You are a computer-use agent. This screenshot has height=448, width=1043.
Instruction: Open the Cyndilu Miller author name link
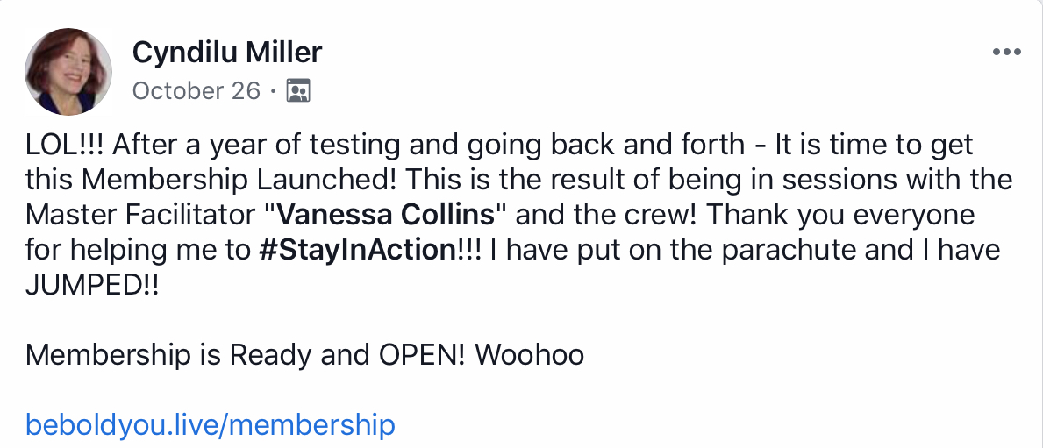pos(227,53)
